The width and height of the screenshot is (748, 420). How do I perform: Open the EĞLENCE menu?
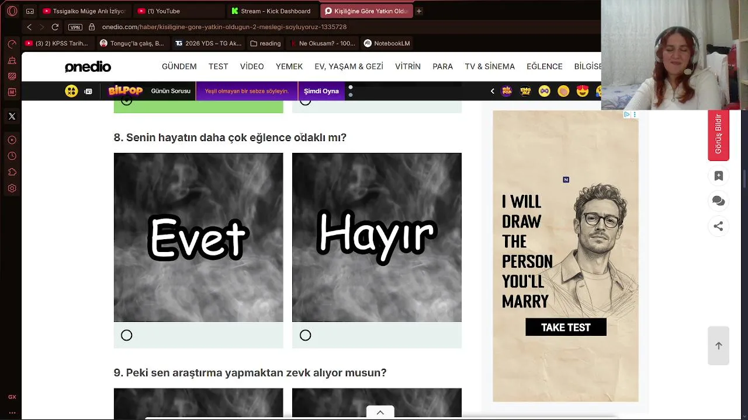tap(545, 66)
